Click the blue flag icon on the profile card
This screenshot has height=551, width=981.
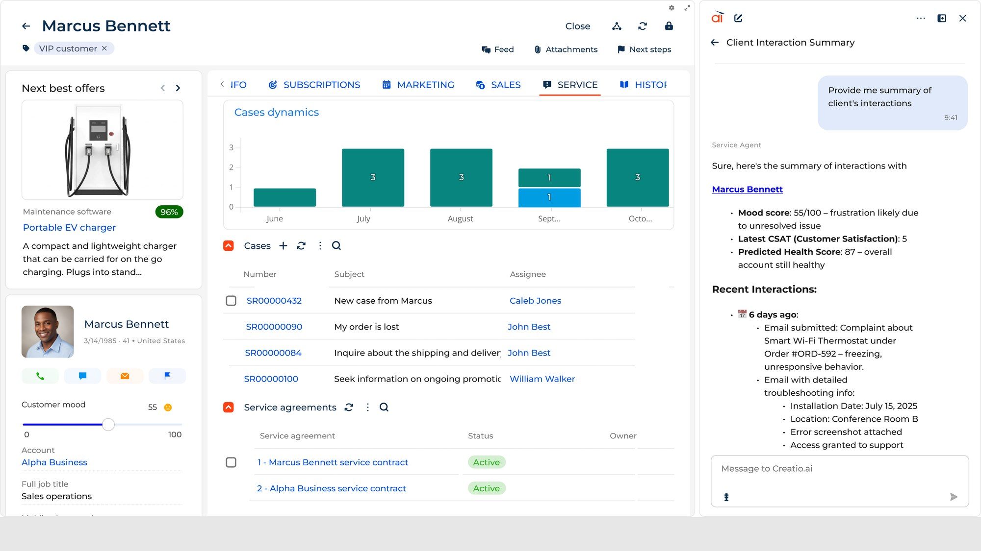(167, 376)
